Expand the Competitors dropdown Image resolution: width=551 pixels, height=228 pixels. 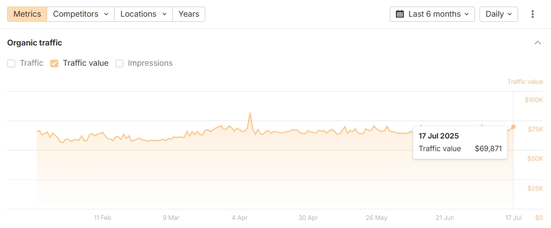pyautogui.click(x=81, y=14)
